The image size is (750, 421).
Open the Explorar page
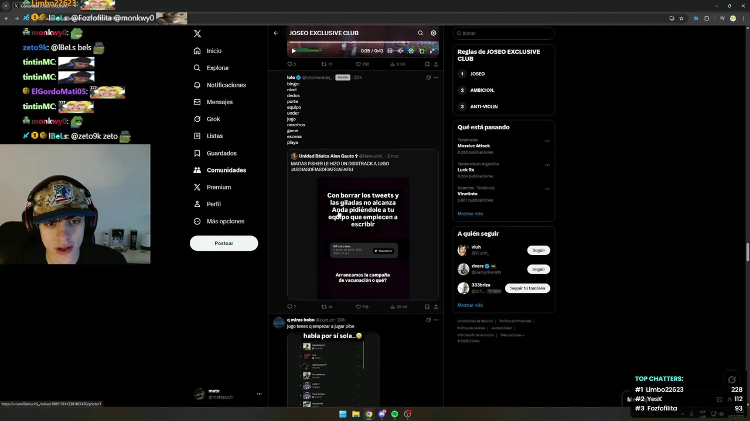[212, 68]
